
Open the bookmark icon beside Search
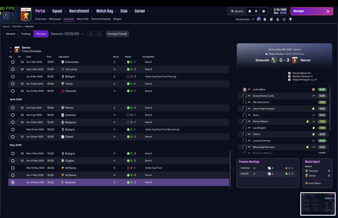(x=250, y=11)
